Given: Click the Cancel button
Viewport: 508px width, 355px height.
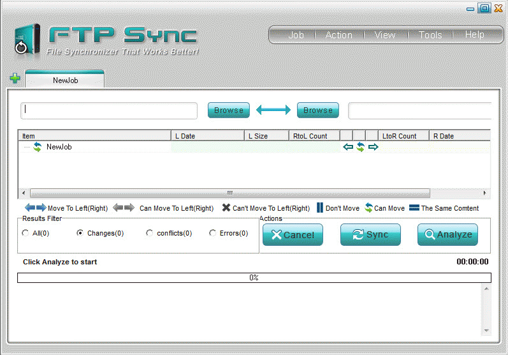Looking at the screenshot, I should tap(293, 234).
